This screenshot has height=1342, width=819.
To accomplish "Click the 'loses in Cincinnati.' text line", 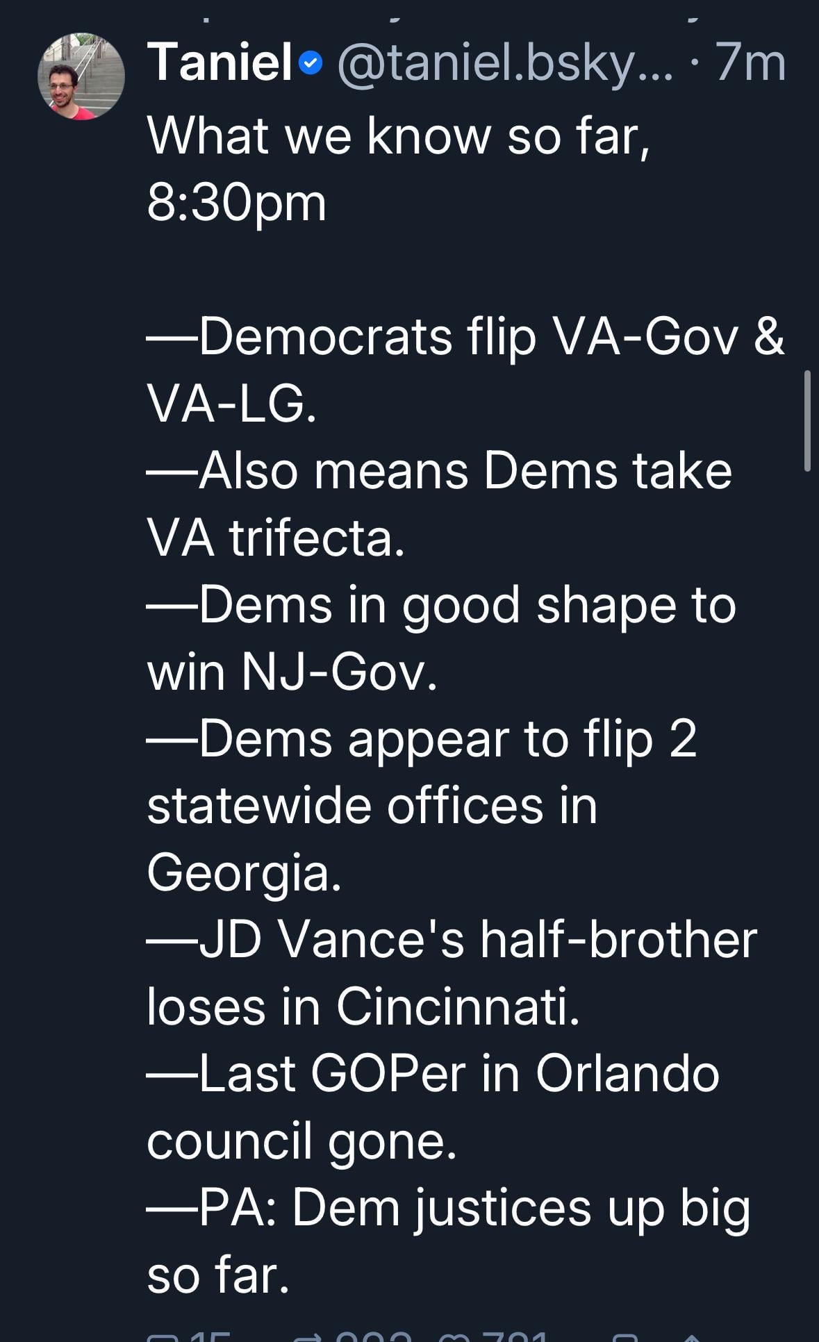I will click(363, 1006).
